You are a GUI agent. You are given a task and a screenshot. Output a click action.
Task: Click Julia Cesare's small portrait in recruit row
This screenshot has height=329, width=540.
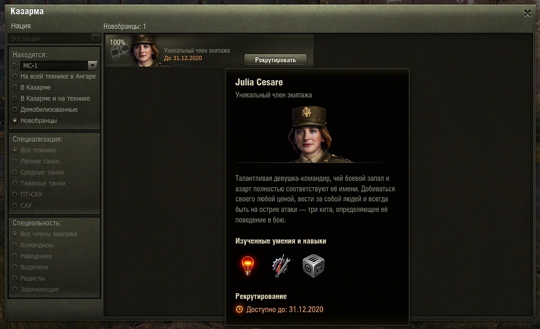pos(145,51)
